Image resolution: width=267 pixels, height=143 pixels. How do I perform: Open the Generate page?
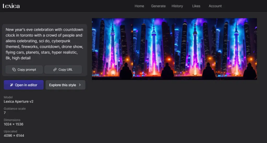(158, 6)
